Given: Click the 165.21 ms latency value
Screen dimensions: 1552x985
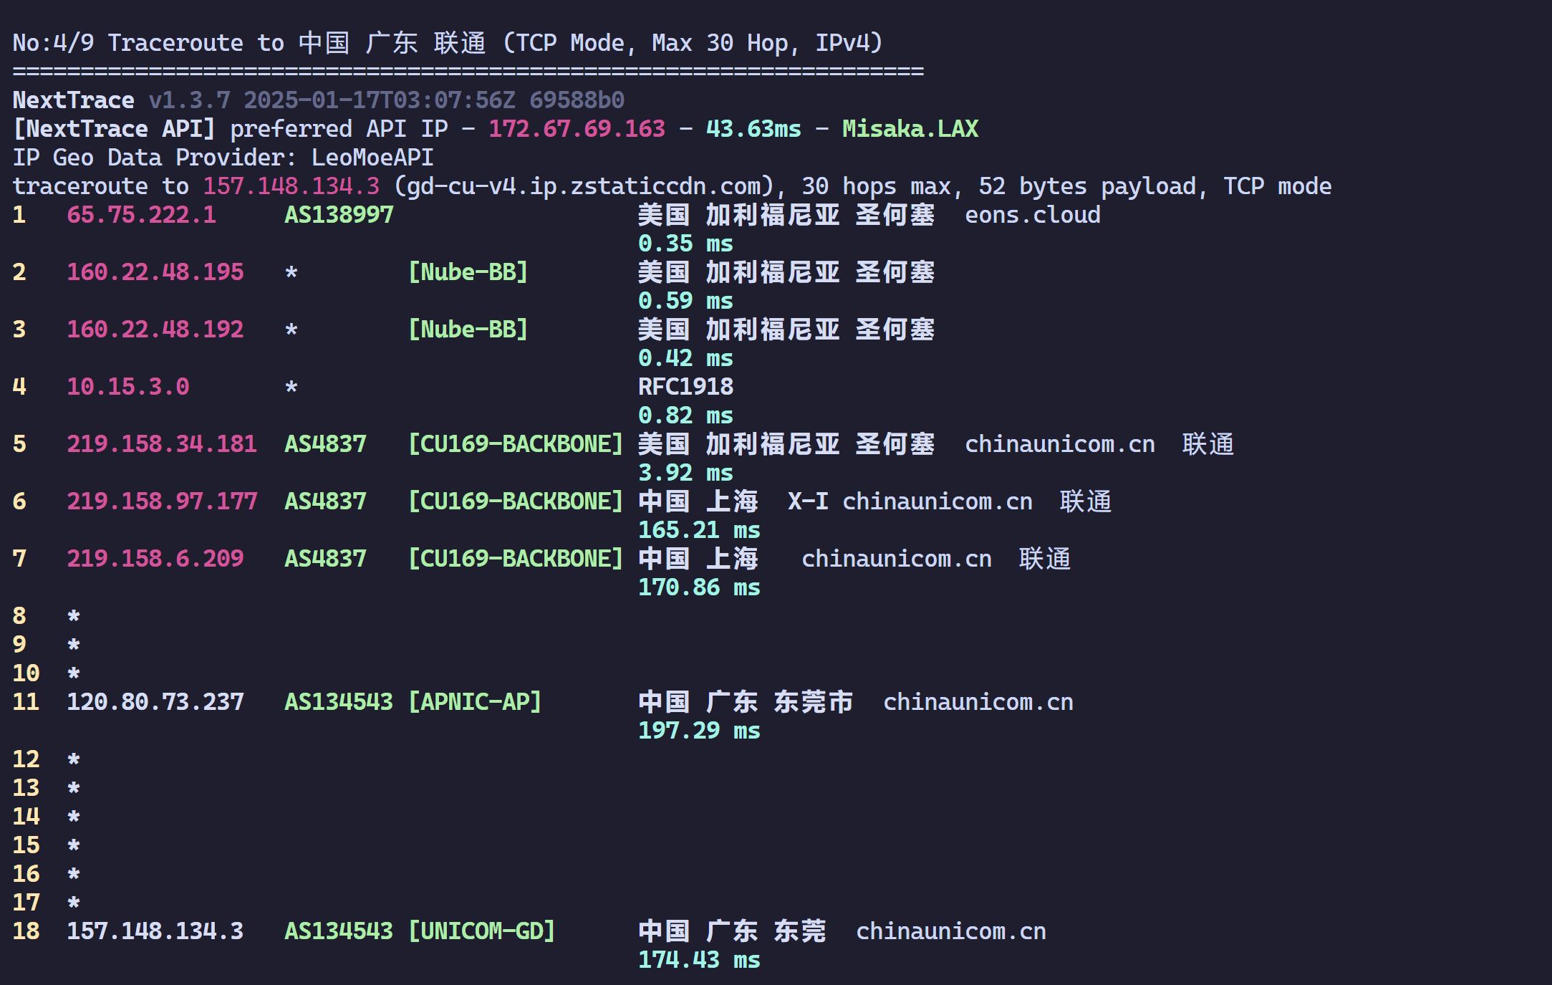Looking at the screenshot, I should 699,530.
